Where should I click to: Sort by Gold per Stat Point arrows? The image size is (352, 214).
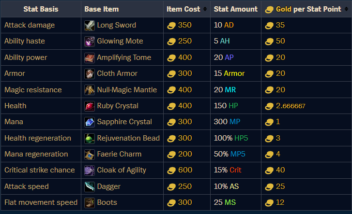pyautogui.click(x=346, y=9)
